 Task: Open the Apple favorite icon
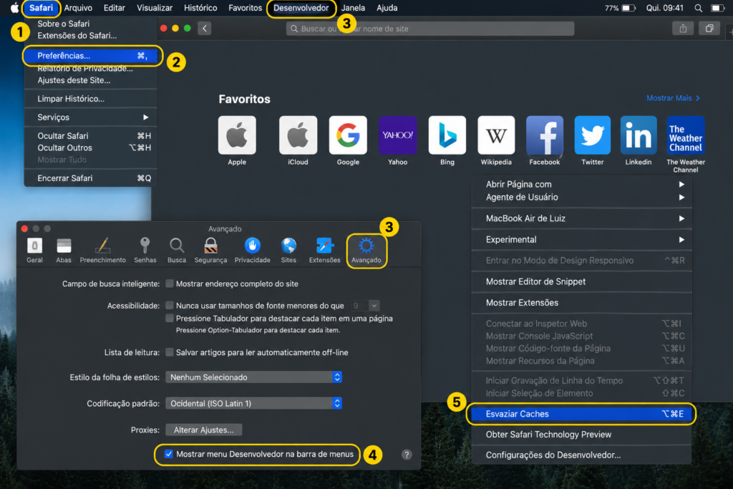point(237,135)
